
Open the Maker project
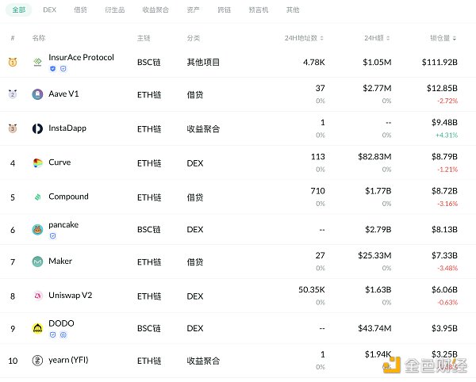(x=60, y=261)
